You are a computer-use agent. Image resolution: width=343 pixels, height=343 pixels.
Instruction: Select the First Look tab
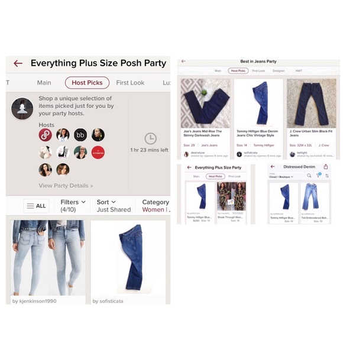click(x=130, y=83)
